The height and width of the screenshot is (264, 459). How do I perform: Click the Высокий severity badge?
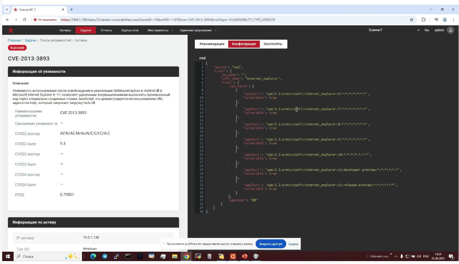[17, 48]
